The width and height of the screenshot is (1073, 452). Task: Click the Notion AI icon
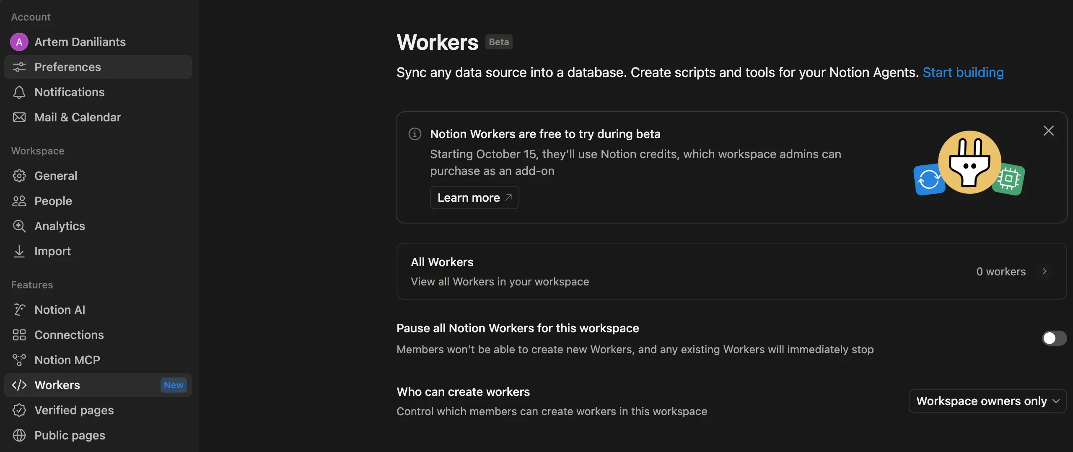[x=19, y=310]
